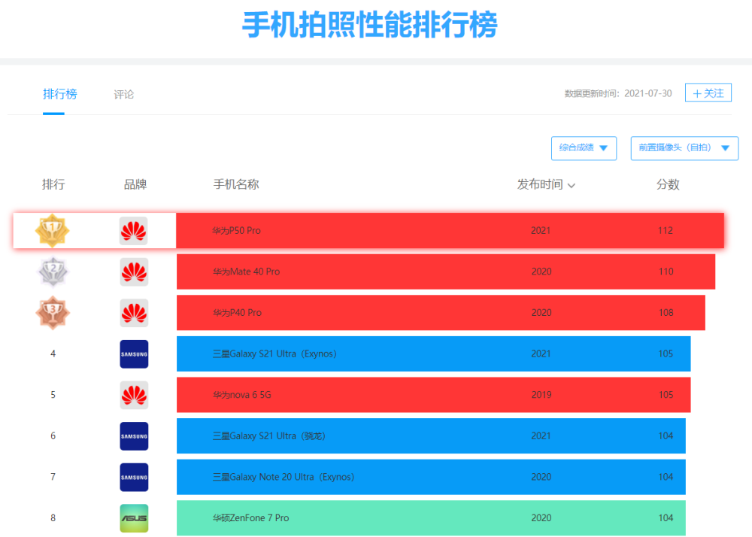752x537 pixels.
Task: Click 2021 year of 华为P50 Pro
Action: point(541,231)
